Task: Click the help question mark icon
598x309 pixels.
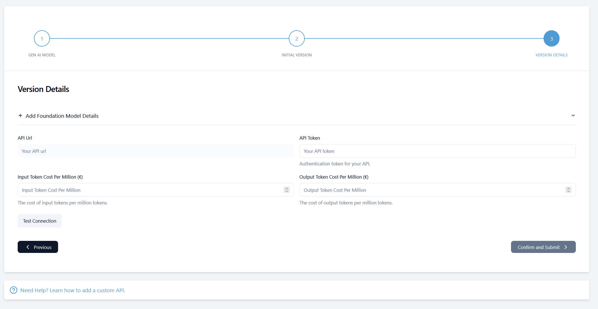Action: (13, 290)
